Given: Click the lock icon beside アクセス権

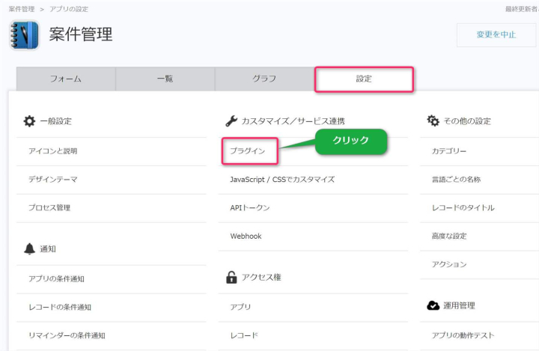Looking at the screenshot, I should click(x=231, y=277).
